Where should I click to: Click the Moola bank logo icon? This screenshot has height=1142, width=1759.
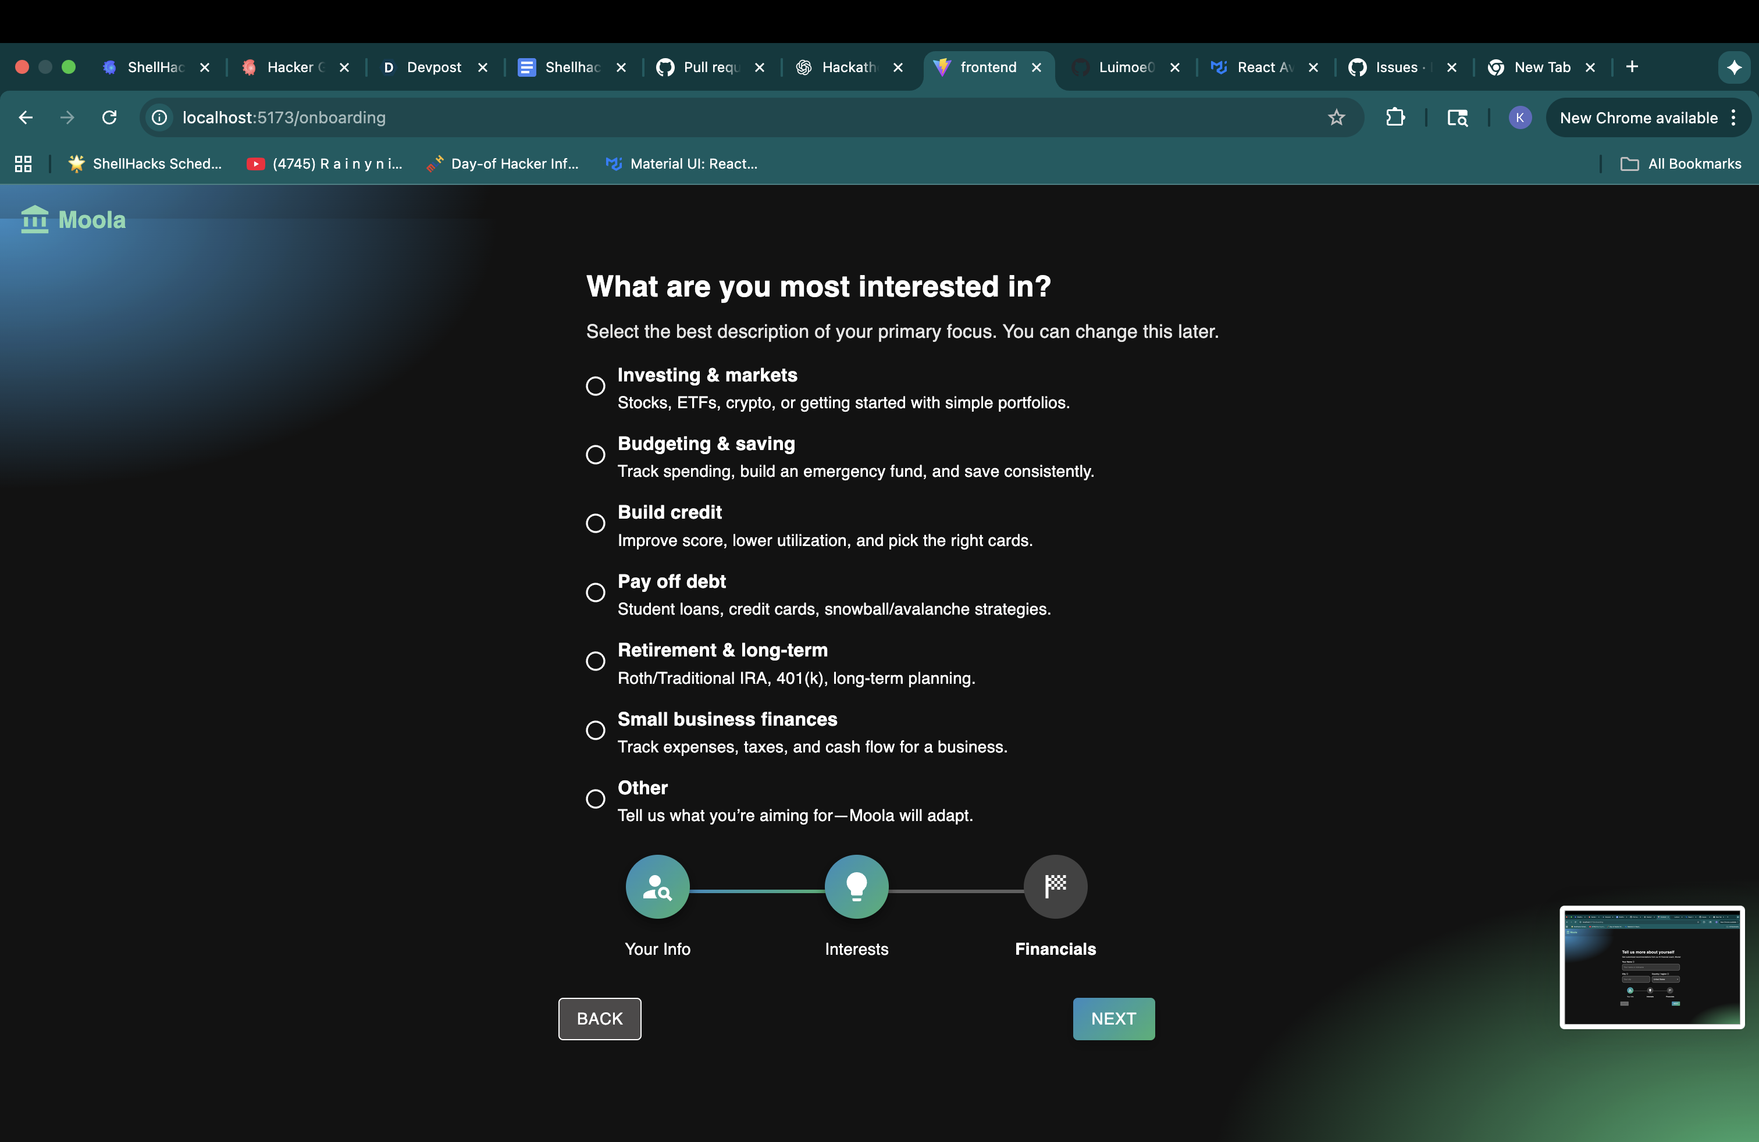click(35, 219)
